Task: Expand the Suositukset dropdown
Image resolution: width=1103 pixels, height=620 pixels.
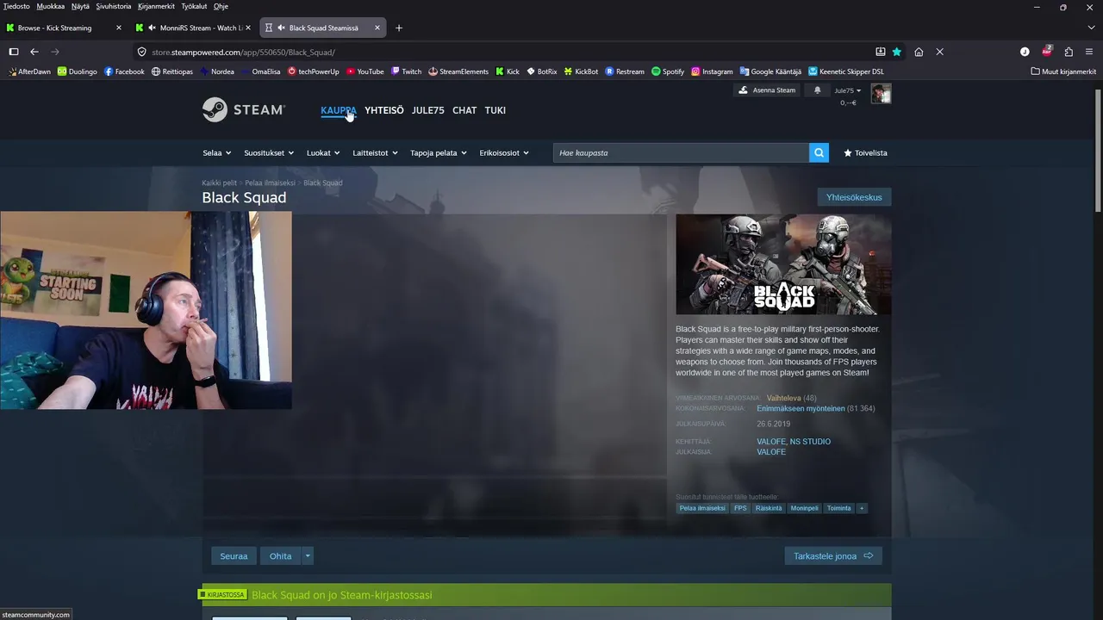Action: coord(269,153)
